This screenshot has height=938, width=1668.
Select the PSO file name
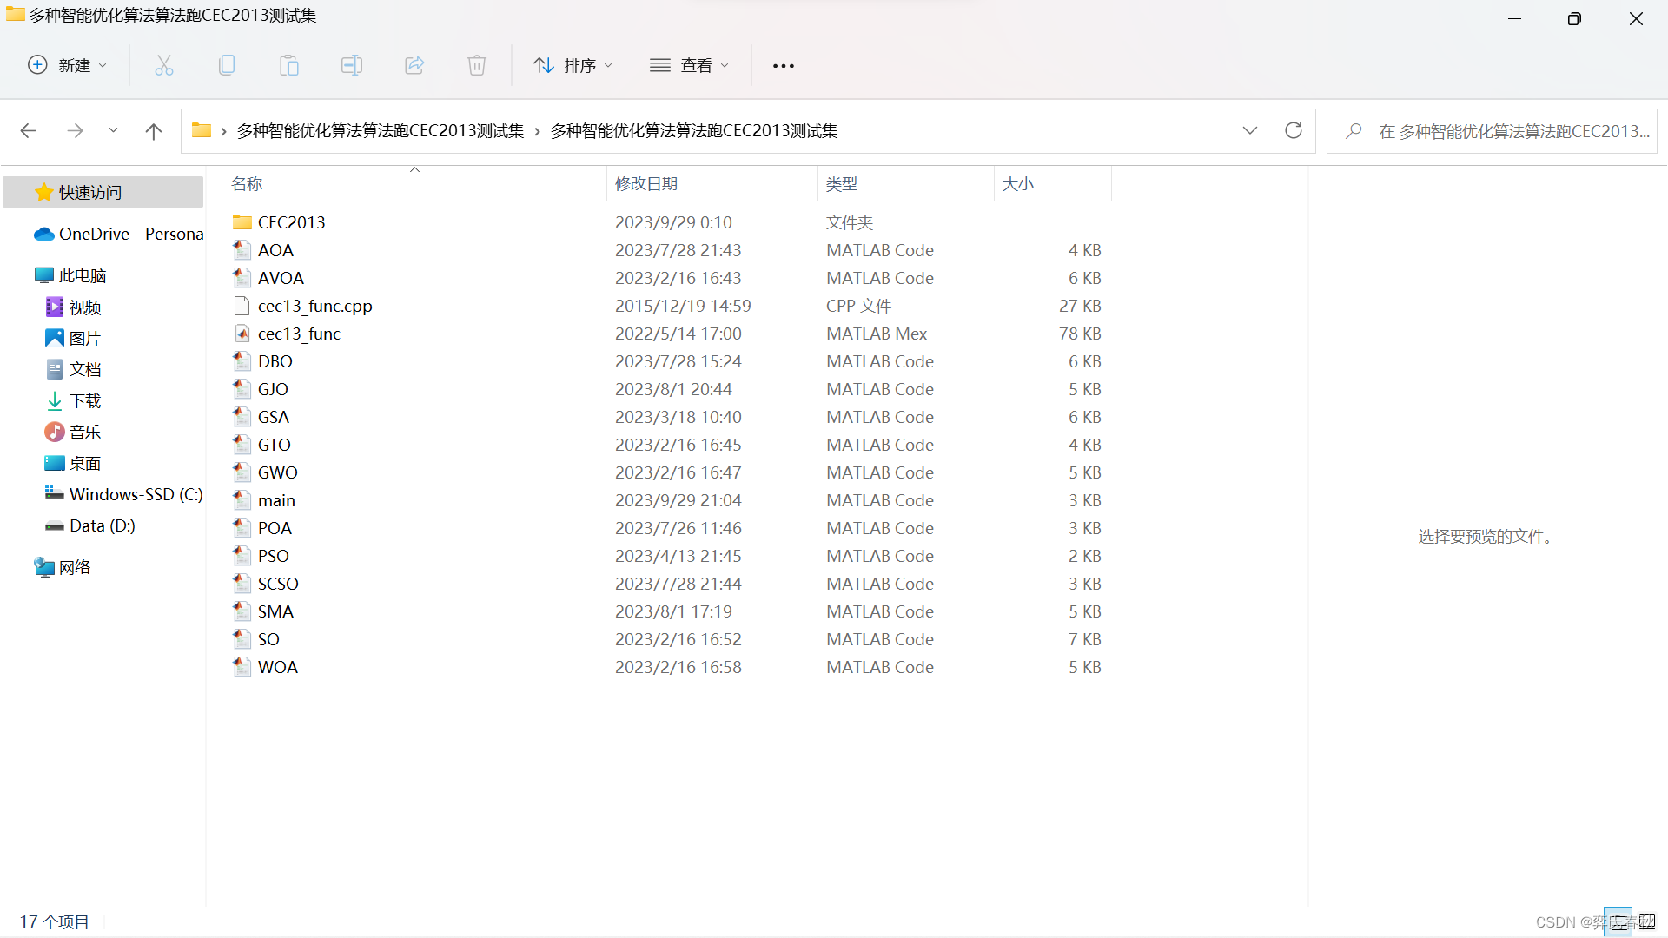274,556
